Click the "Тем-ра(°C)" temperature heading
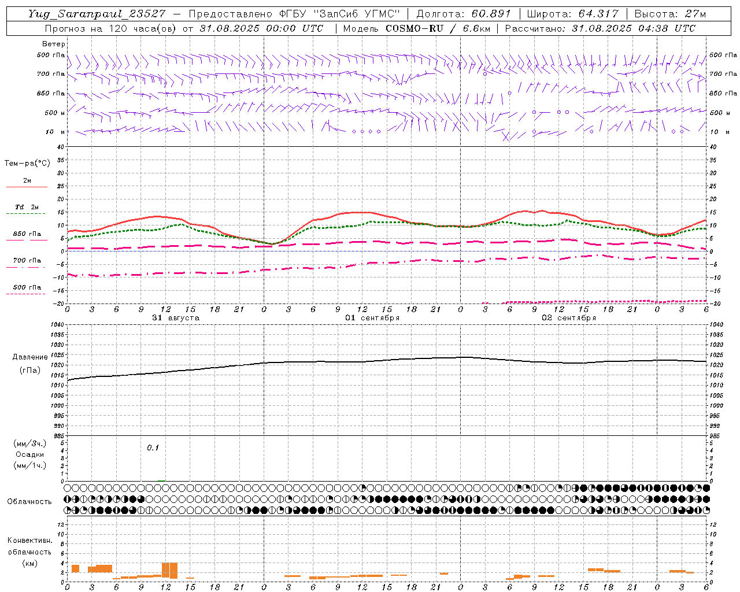740x592 pixels. (27, 164)
